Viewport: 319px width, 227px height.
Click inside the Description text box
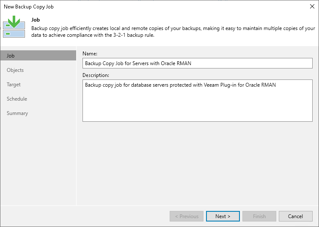197,101
